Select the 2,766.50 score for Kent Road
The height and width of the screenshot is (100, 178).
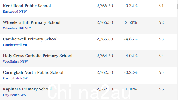point(105,6)
